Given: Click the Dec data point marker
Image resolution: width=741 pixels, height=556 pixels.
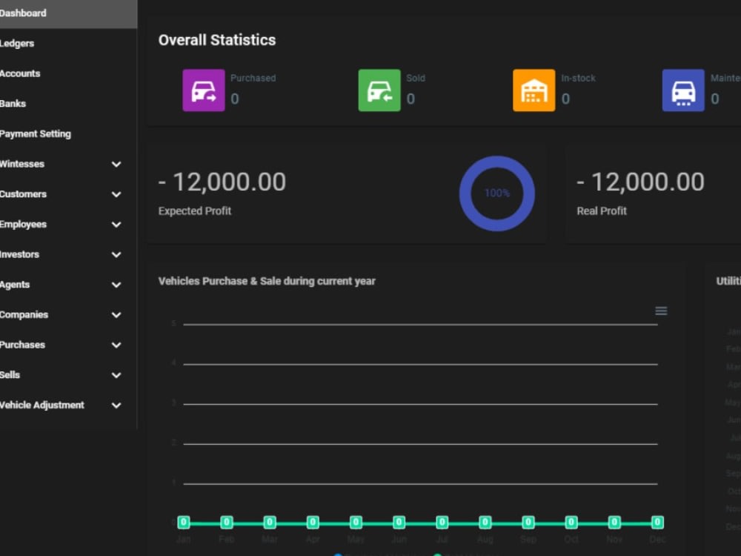Looking at the screenshot, I should pyautogui.click(x=657, y=523).
